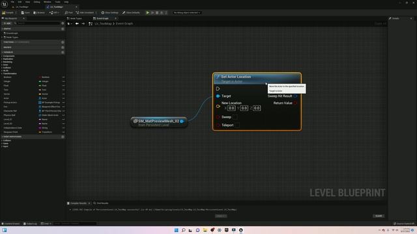This screenshot has height=234, width=417.
Task: Click the Unreal Engine logo
Action: pyautogui.click(x=5, y=4)
